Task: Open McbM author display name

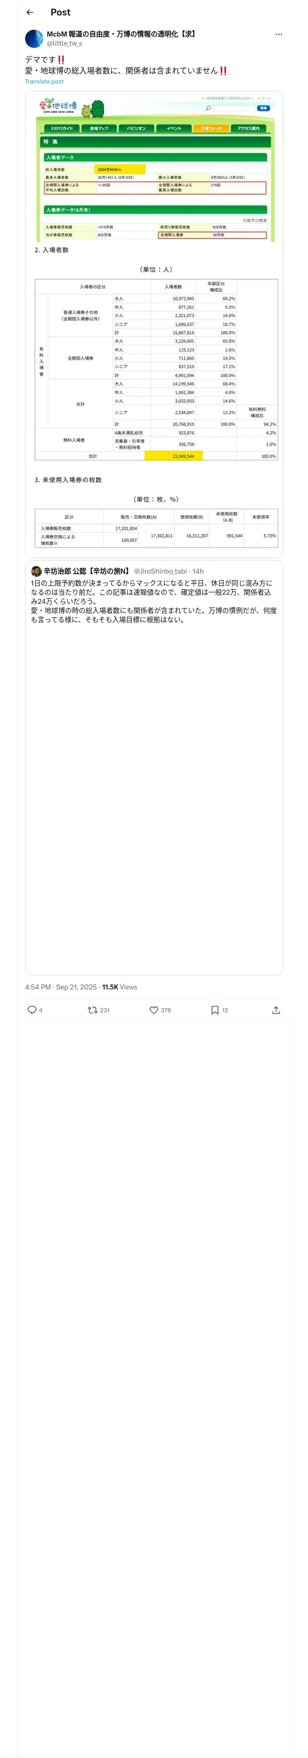Action: pyautogui.click(x=121, y=34)
